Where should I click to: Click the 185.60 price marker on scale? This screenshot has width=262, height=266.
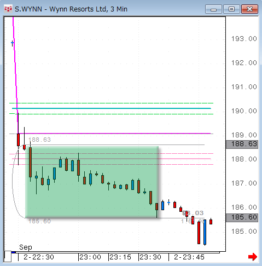[x=242, y=218]
